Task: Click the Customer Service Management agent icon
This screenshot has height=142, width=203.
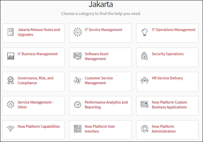Action: pos(77,81)
